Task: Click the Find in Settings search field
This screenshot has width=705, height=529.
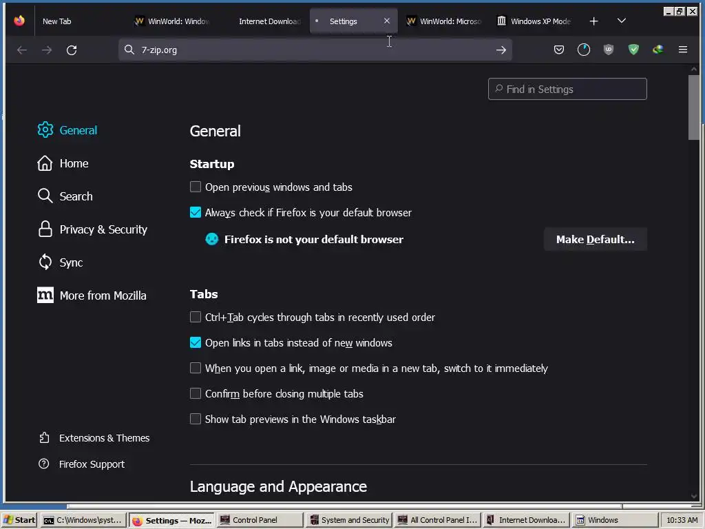Action: [567, 89]
